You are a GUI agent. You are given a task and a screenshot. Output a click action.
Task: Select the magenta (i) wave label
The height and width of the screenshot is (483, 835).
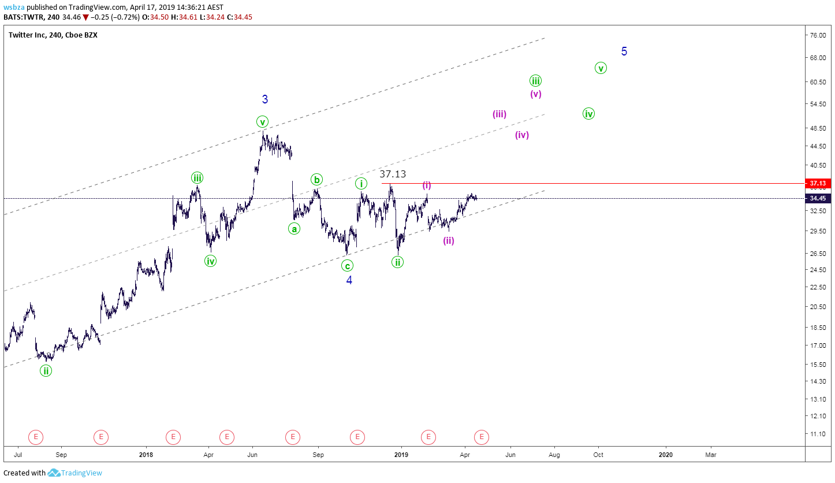427,185
